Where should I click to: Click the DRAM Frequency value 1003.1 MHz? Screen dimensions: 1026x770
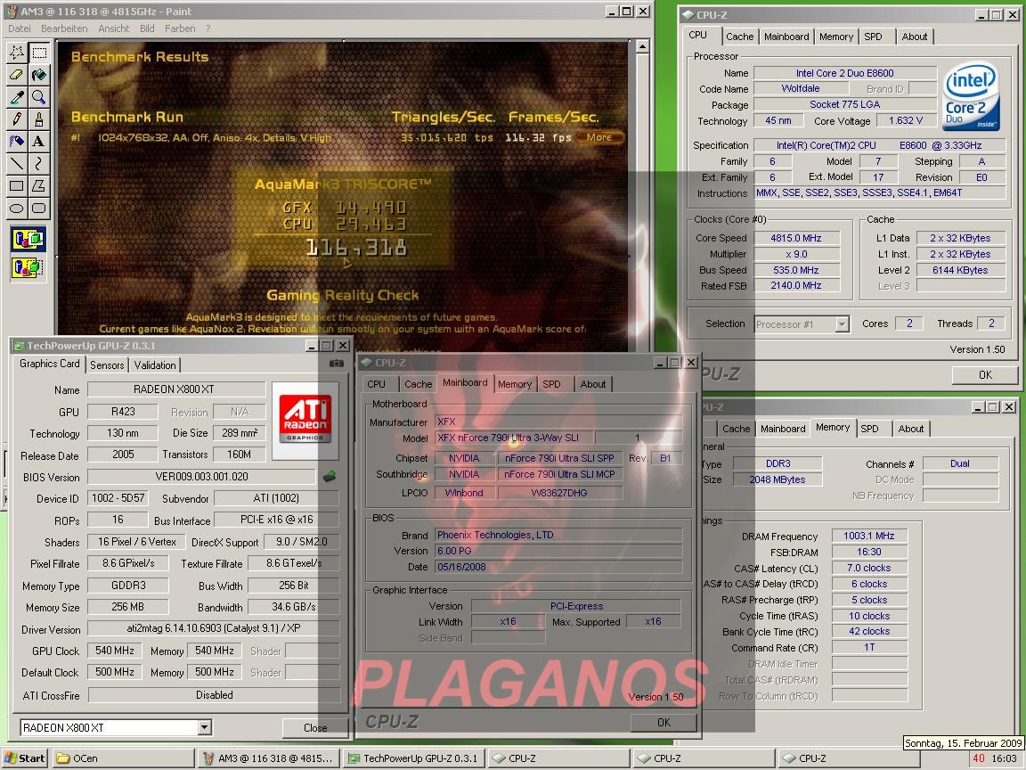pos(869,536)
